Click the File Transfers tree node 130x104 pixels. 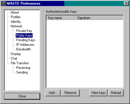(20, 63)
